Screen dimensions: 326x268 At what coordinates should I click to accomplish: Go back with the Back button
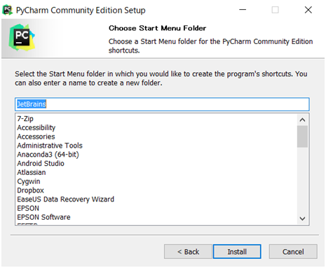(x=188, y=252)
